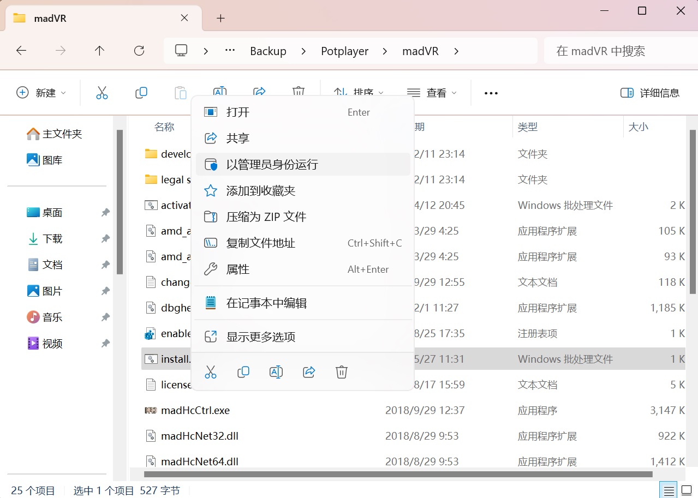Image resolution: width=698 pixels, height=498 pixels.
Task: Choose 属性 in the context menu
Action: pyautogui.click(x=303, y=269)
